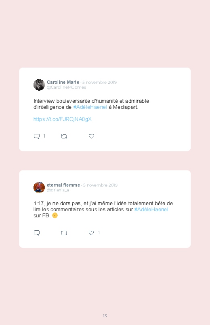Screen dimensions: 210x325
Task: Like eternal flemme's tweet with heart icon
Action: tap(91, 233)
